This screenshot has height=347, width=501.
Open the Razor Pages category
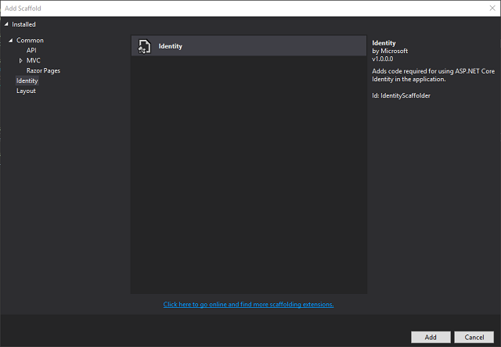pos(43,70)
